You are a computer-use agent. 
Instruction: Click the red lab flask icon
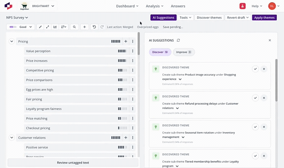tap(242, 6)
